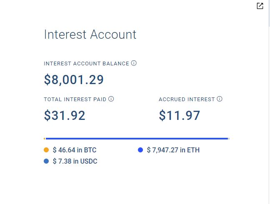Click the blue ETH allocation bar
The image size is (270, 204).
[x=137, y=139]
